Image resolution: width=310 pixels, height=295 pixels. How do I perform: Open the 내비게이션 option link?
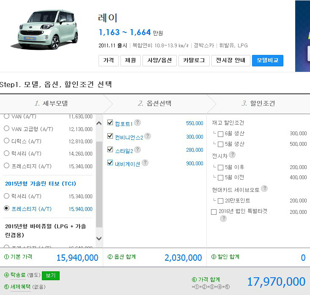pyautogui.click(x=128, y=164)
